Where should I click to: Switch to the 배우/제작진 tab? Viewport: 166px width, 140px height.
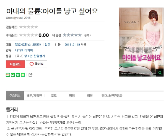34,96
